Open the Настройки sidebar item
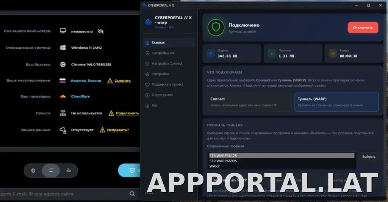 point(169,74)
